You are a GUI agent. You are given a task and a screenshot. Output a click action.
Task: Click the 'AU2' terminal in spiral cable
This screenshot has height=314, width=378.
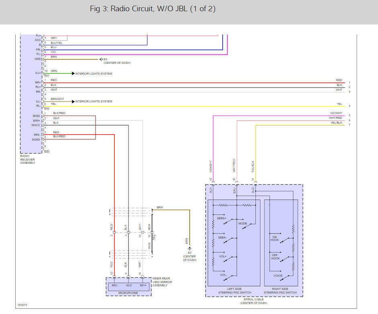[x=253, y=190]
